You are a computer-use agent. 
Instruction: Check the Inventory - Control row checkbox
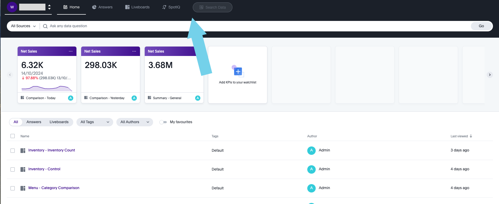tap(13, 169)
